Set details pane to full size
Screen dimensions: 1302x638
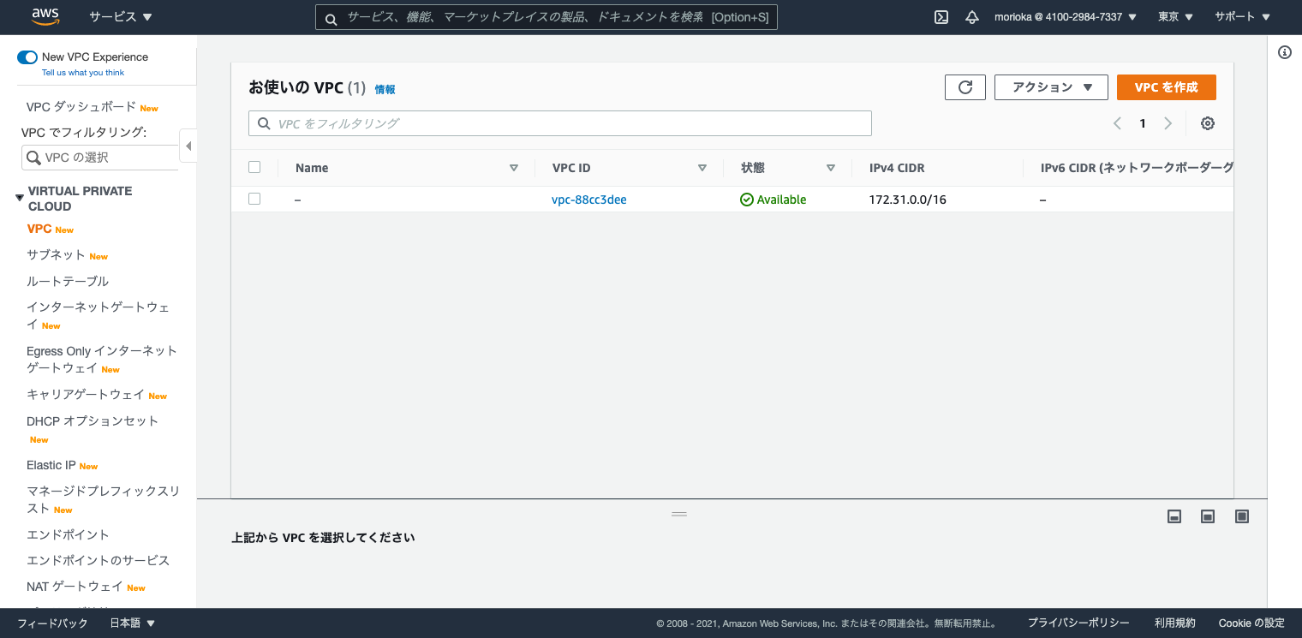[1242, 516]
